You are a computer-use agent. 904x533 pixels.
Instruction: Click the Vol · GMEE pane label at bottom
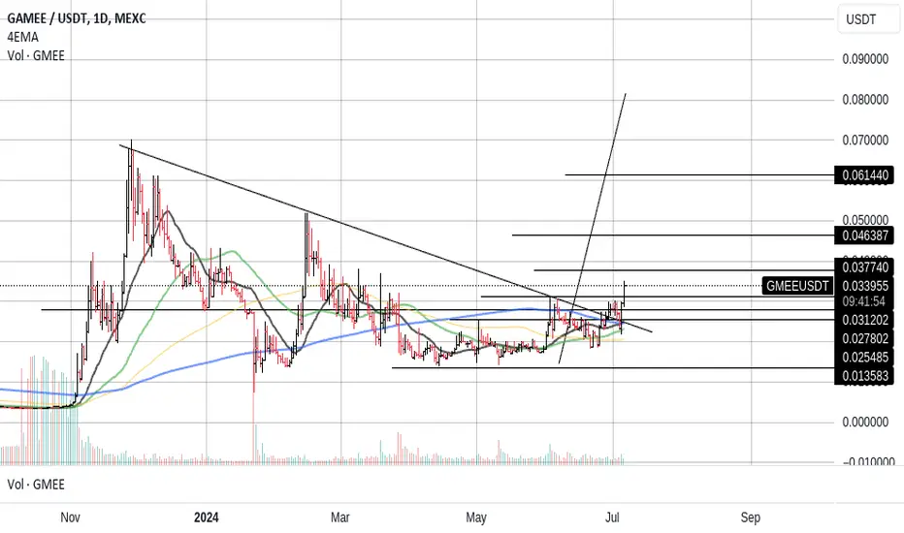coord(36,485)
